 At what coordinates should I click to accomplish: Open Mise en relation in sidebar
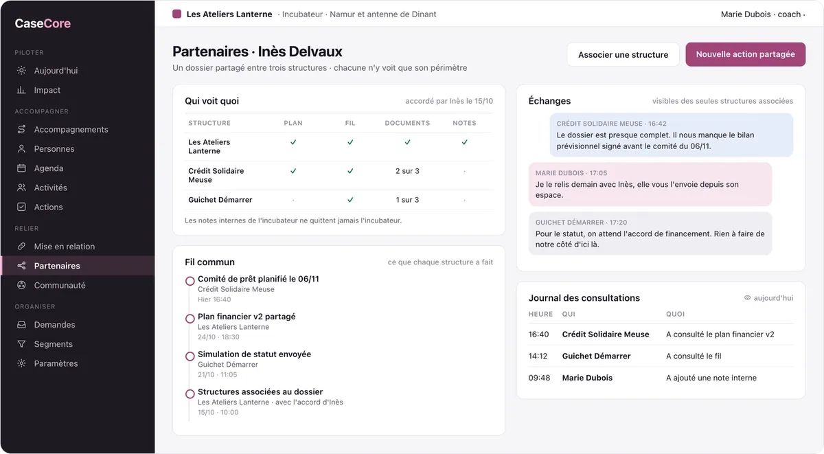click(77, 247)
